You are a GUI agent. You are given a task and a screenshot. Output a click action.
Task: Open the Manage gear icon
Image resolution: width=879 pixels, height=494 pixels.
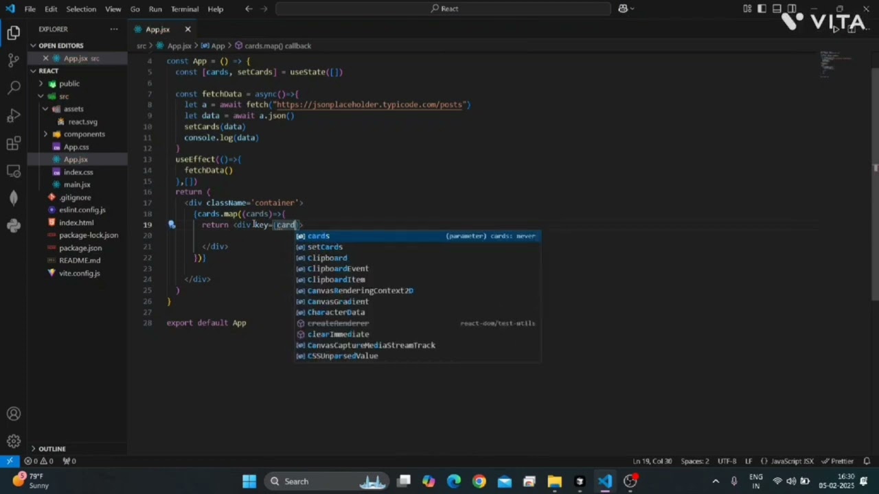pos(13,441)
